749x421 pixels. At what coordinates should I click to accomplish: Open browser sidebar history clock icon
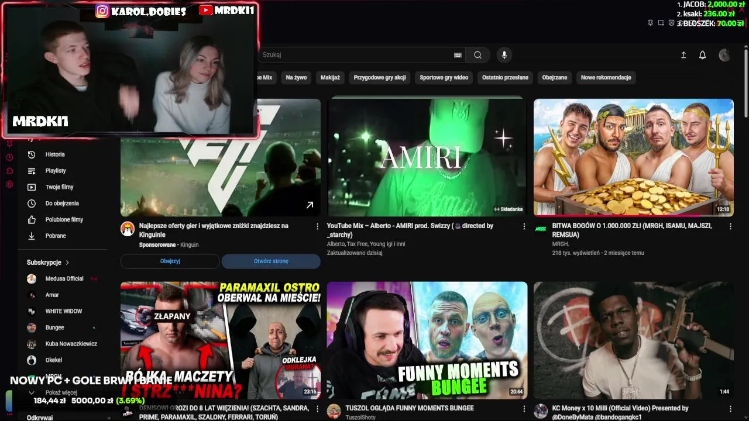coord(9,157)
